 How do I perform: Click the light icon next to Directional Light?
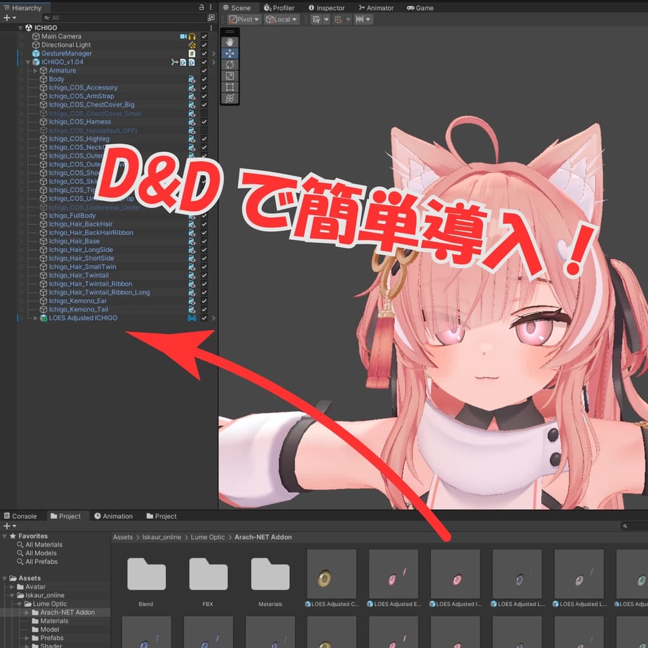[192, 45]
